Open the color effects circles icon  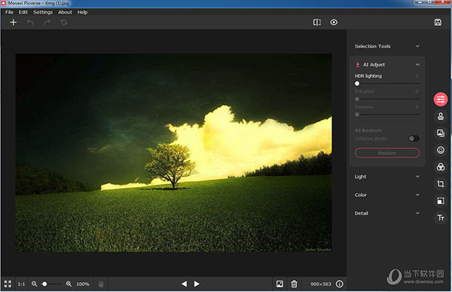point(441,167)
